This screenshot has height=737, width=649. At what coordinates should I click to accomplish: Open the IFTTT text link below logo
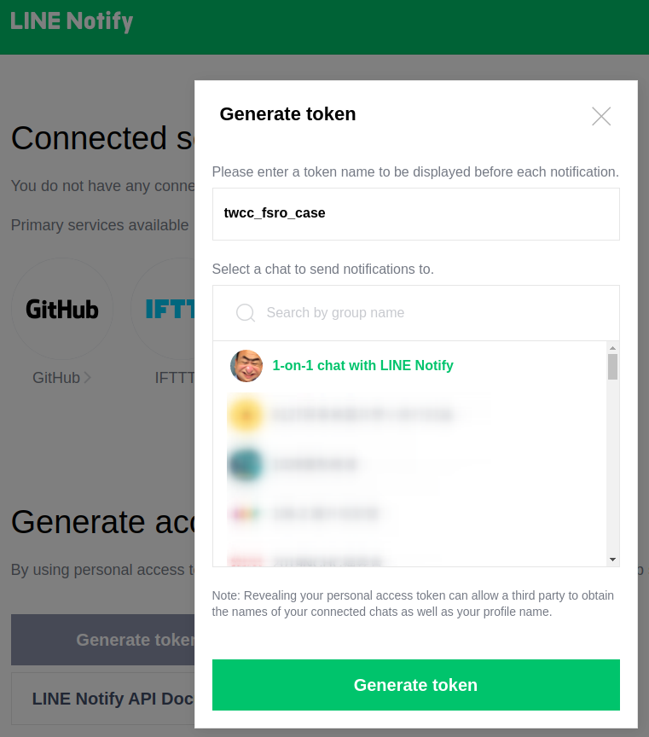click(174, 378)
